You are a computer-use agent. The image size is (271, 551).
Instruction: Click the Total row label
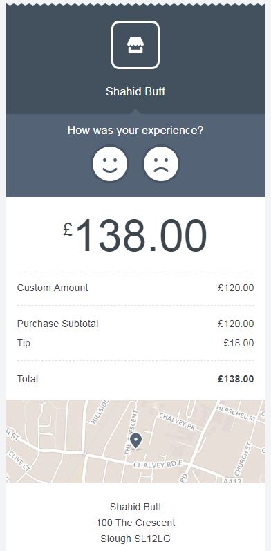coord(28,379)
